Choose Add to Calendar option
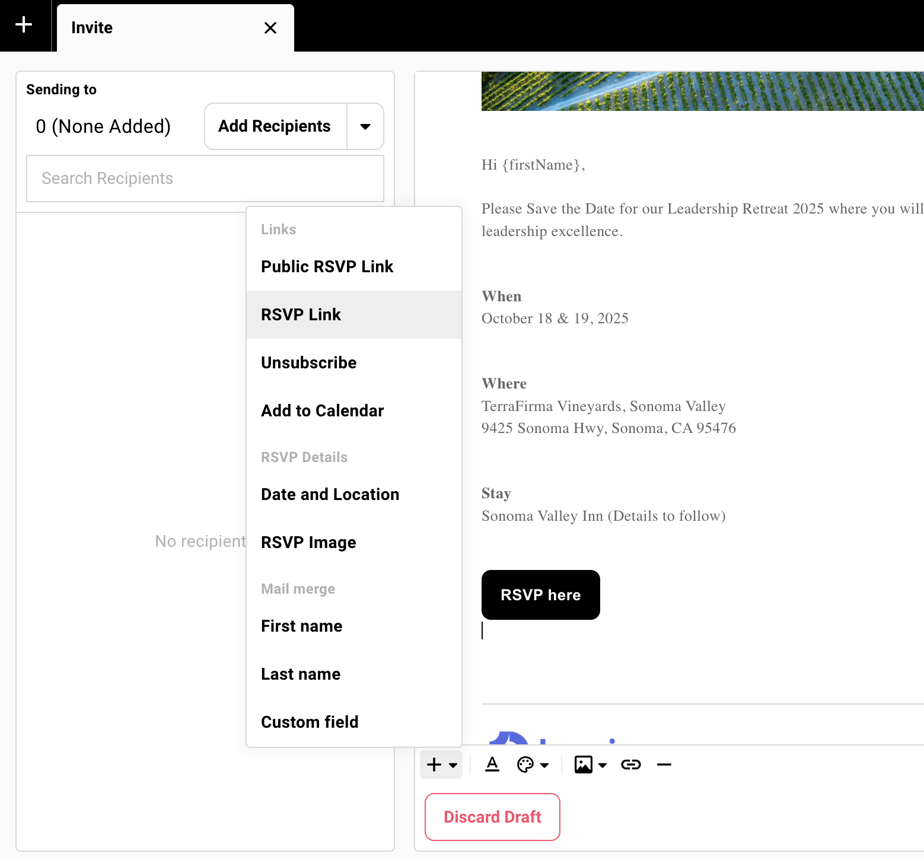Screen dimensions: 924x860 pyautogui.click(x=322, y=410)
